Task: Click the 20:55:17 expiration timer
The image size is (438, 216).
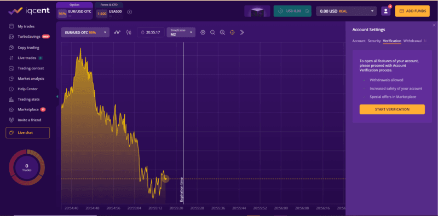Action: pos(151,32)
